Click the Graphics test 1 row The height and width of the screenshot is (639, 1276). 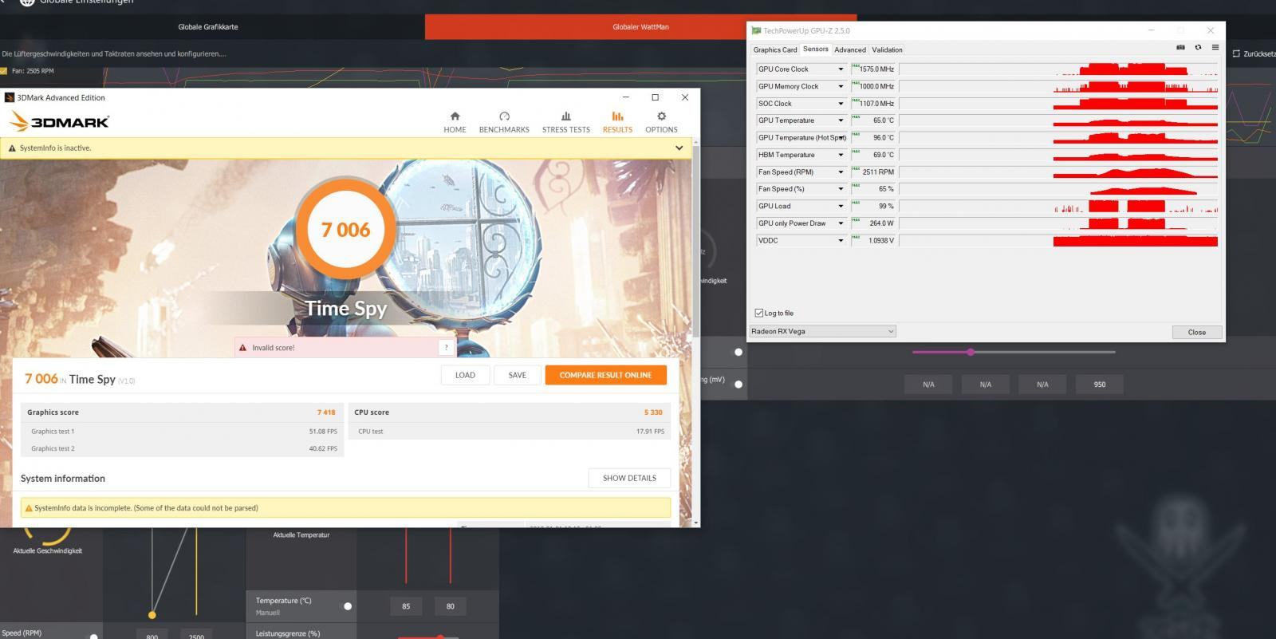pyautogui.click(x=184, y=432)
